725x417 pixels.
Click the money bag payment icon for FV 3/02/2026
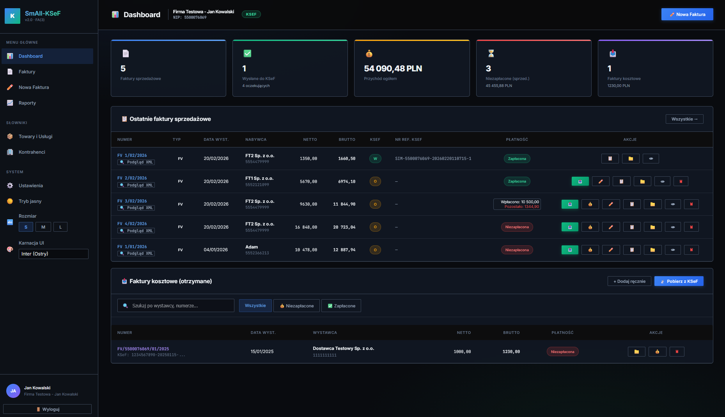point(590,204)
